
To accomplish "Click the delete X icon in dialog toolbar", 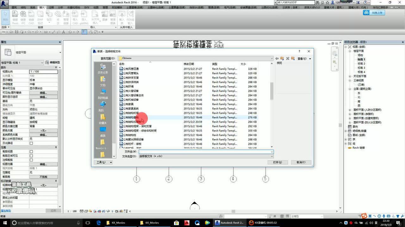I will pyautogui.click(x=288, y=58).
